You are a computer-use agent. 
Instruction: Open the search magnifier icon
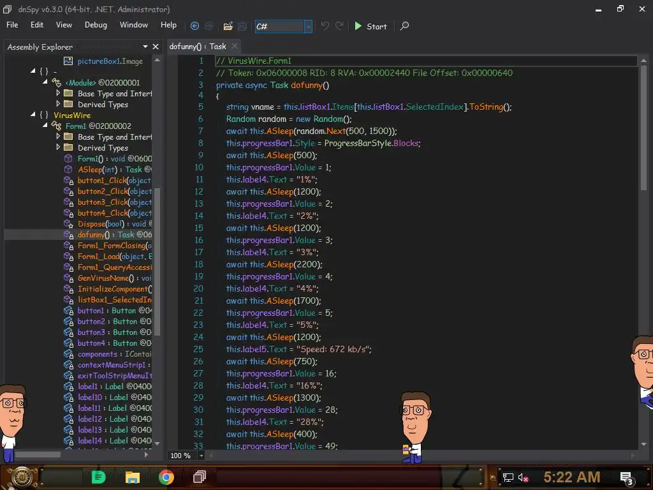[404, 26]
